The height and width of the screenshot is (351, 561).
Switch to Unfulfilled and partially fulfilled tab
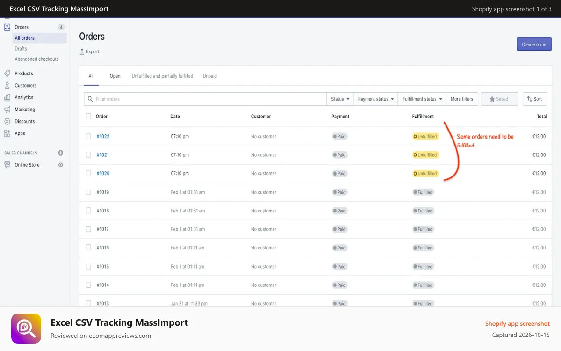pyautogui.click(x=162, y=76)
